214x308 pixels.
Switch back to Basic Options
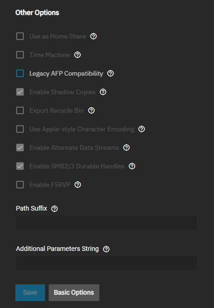tap(74, 293)
